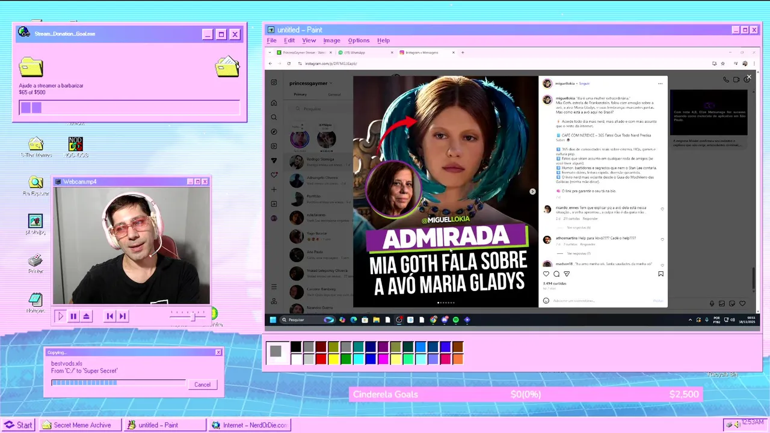The image size is (770, 433).
Task: Open the Notifications heart icon in Instagram sidebar
Action: tap(274, 175)
